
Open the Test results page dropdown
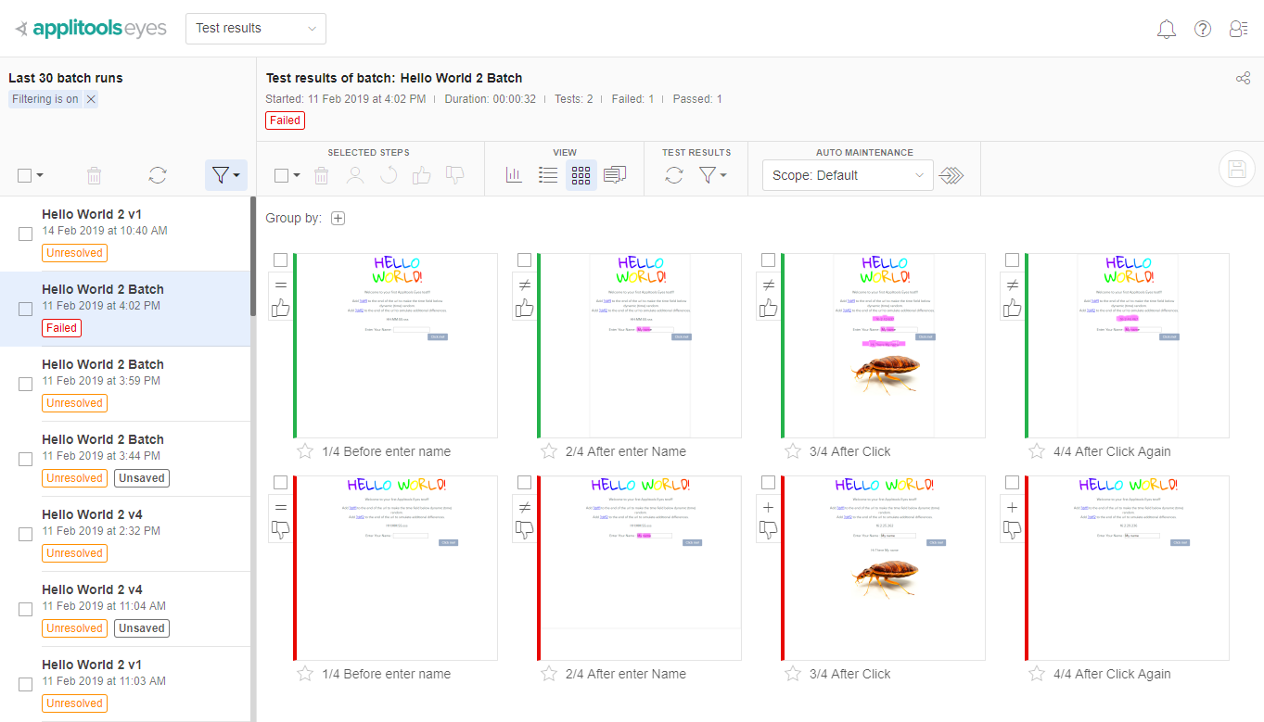256,29
